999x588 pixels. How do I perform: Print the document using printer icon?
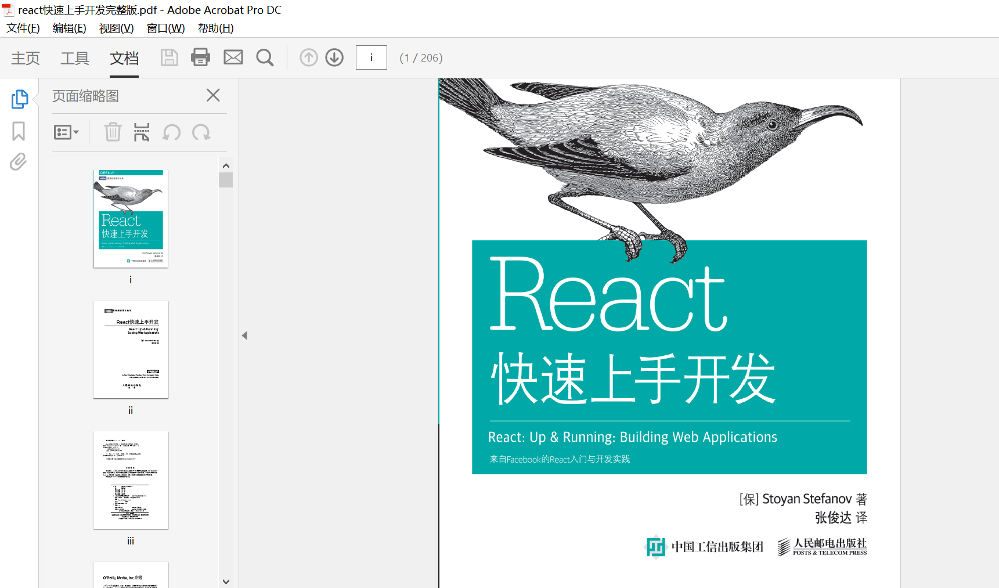[x=201, y=57]
